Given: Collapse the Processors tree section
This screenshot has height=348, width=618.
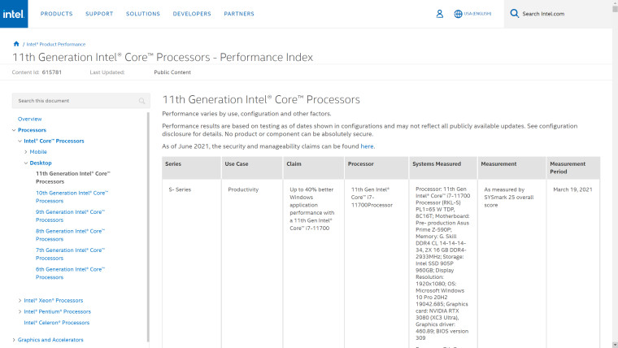Looking at the screenshot, I should tap(14, 130).
